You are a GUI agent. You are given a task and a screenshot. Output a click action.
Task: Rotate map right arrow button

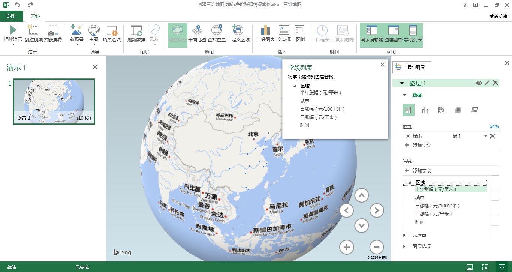(x=377, y=210)
